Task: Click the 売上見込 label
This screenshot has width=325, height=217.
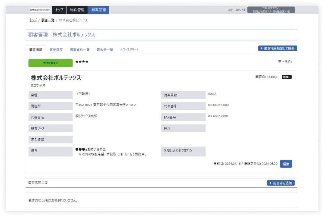Action: pyautogui.click(x=285, y=62)
